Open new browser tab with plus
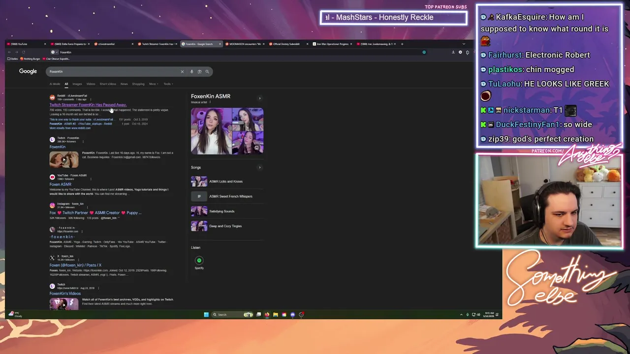 (402, 44)
